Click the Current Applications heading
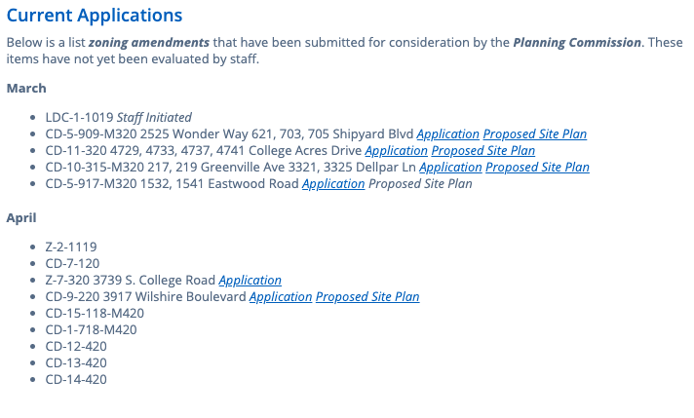 [95, 16]
